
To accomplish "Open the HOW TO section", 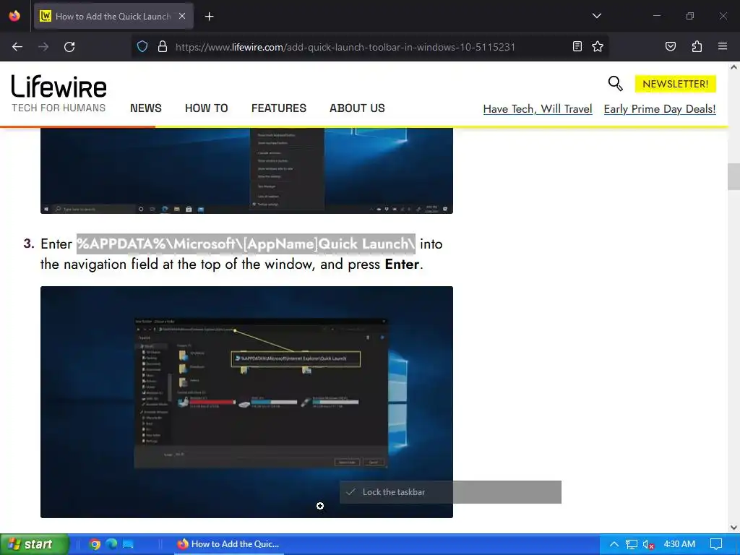I will pyautogui.click(x=206, y=108).
